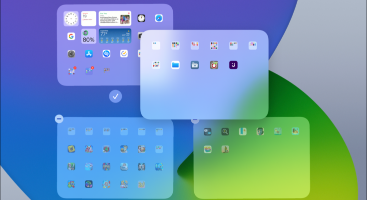
Task: Toggle the checkmark under the first page
Action: (115, 96)
